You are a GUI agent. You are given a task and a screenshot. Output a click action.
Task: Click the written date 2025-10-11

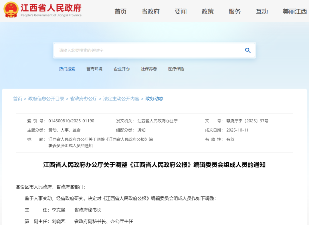click(237, 130)
